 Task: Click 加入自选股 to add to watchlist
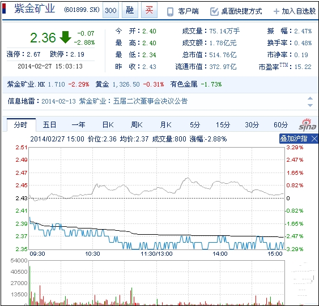point(299,11)
